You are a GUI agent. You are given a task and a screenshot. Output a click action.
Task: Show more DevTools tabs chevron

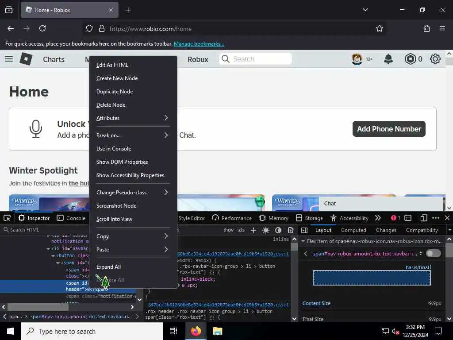(378, 218)
